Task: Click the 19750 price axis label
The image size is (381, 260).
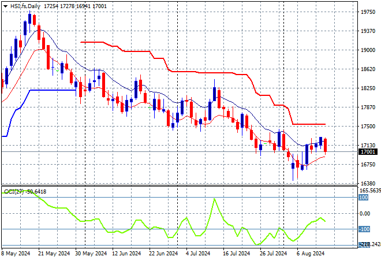Action: (x=368, y=12)
